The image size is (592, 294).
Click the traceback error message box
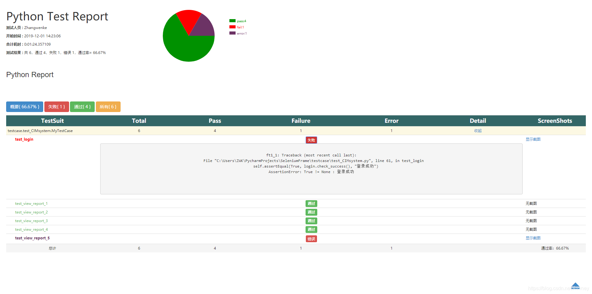pos(311,169)
